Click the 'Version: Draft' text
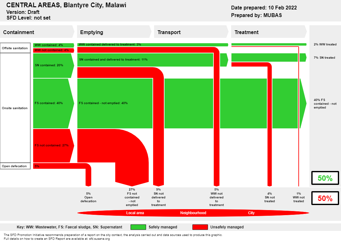This screenshot has height=241, width=341. (23, 12)
